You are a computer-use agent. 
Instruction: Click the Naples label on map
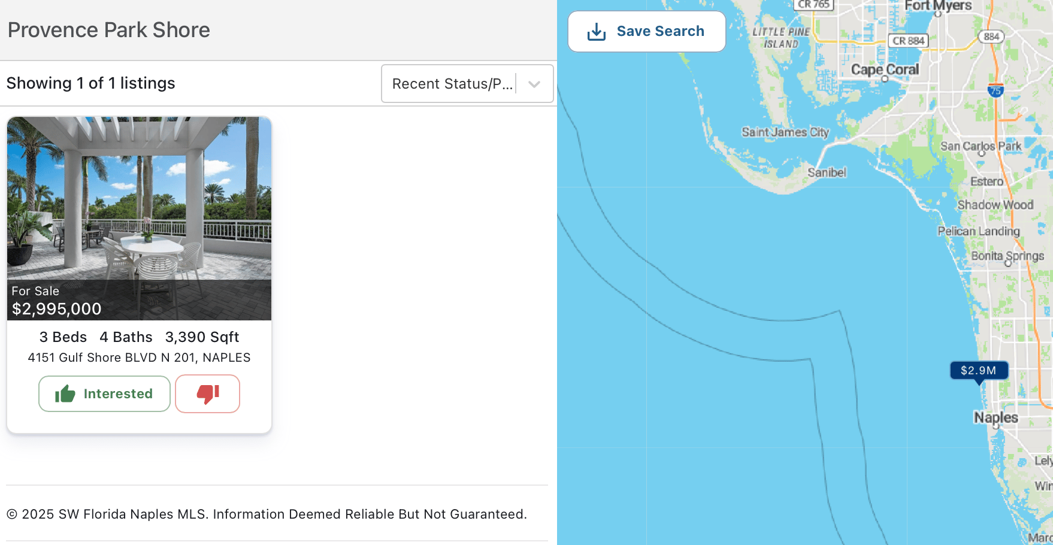(x=995, y=417)
